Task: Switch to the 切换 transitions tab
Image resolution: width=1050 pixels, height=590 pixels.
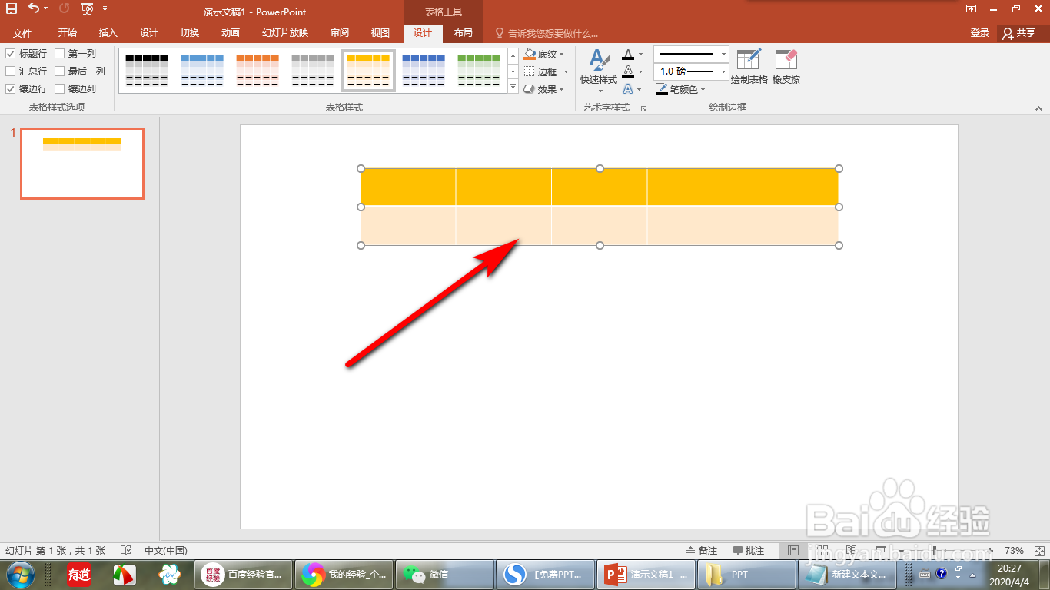Action: (x=190, y=33)
